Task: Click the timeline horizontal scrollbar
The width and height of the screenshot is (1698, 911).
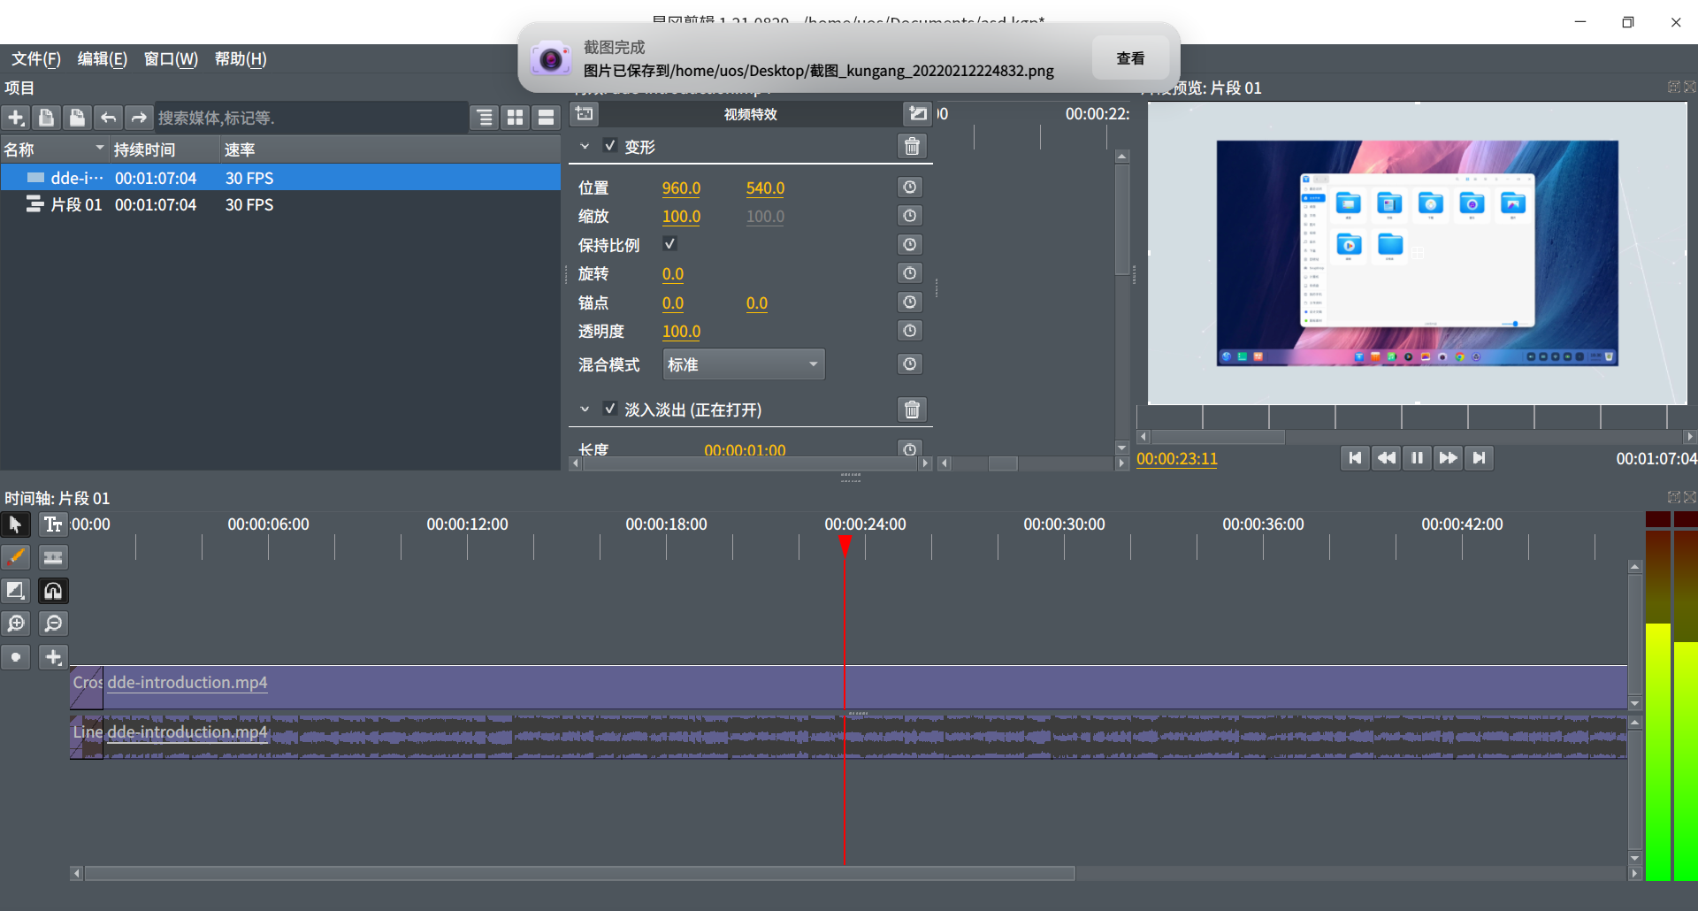Action: [579, 874]
